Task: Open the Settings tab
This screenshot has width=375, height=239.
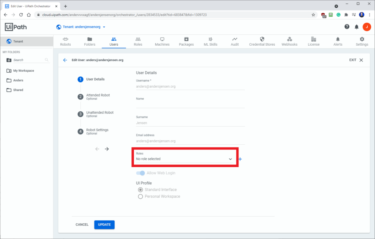Action: coord(362,42)
